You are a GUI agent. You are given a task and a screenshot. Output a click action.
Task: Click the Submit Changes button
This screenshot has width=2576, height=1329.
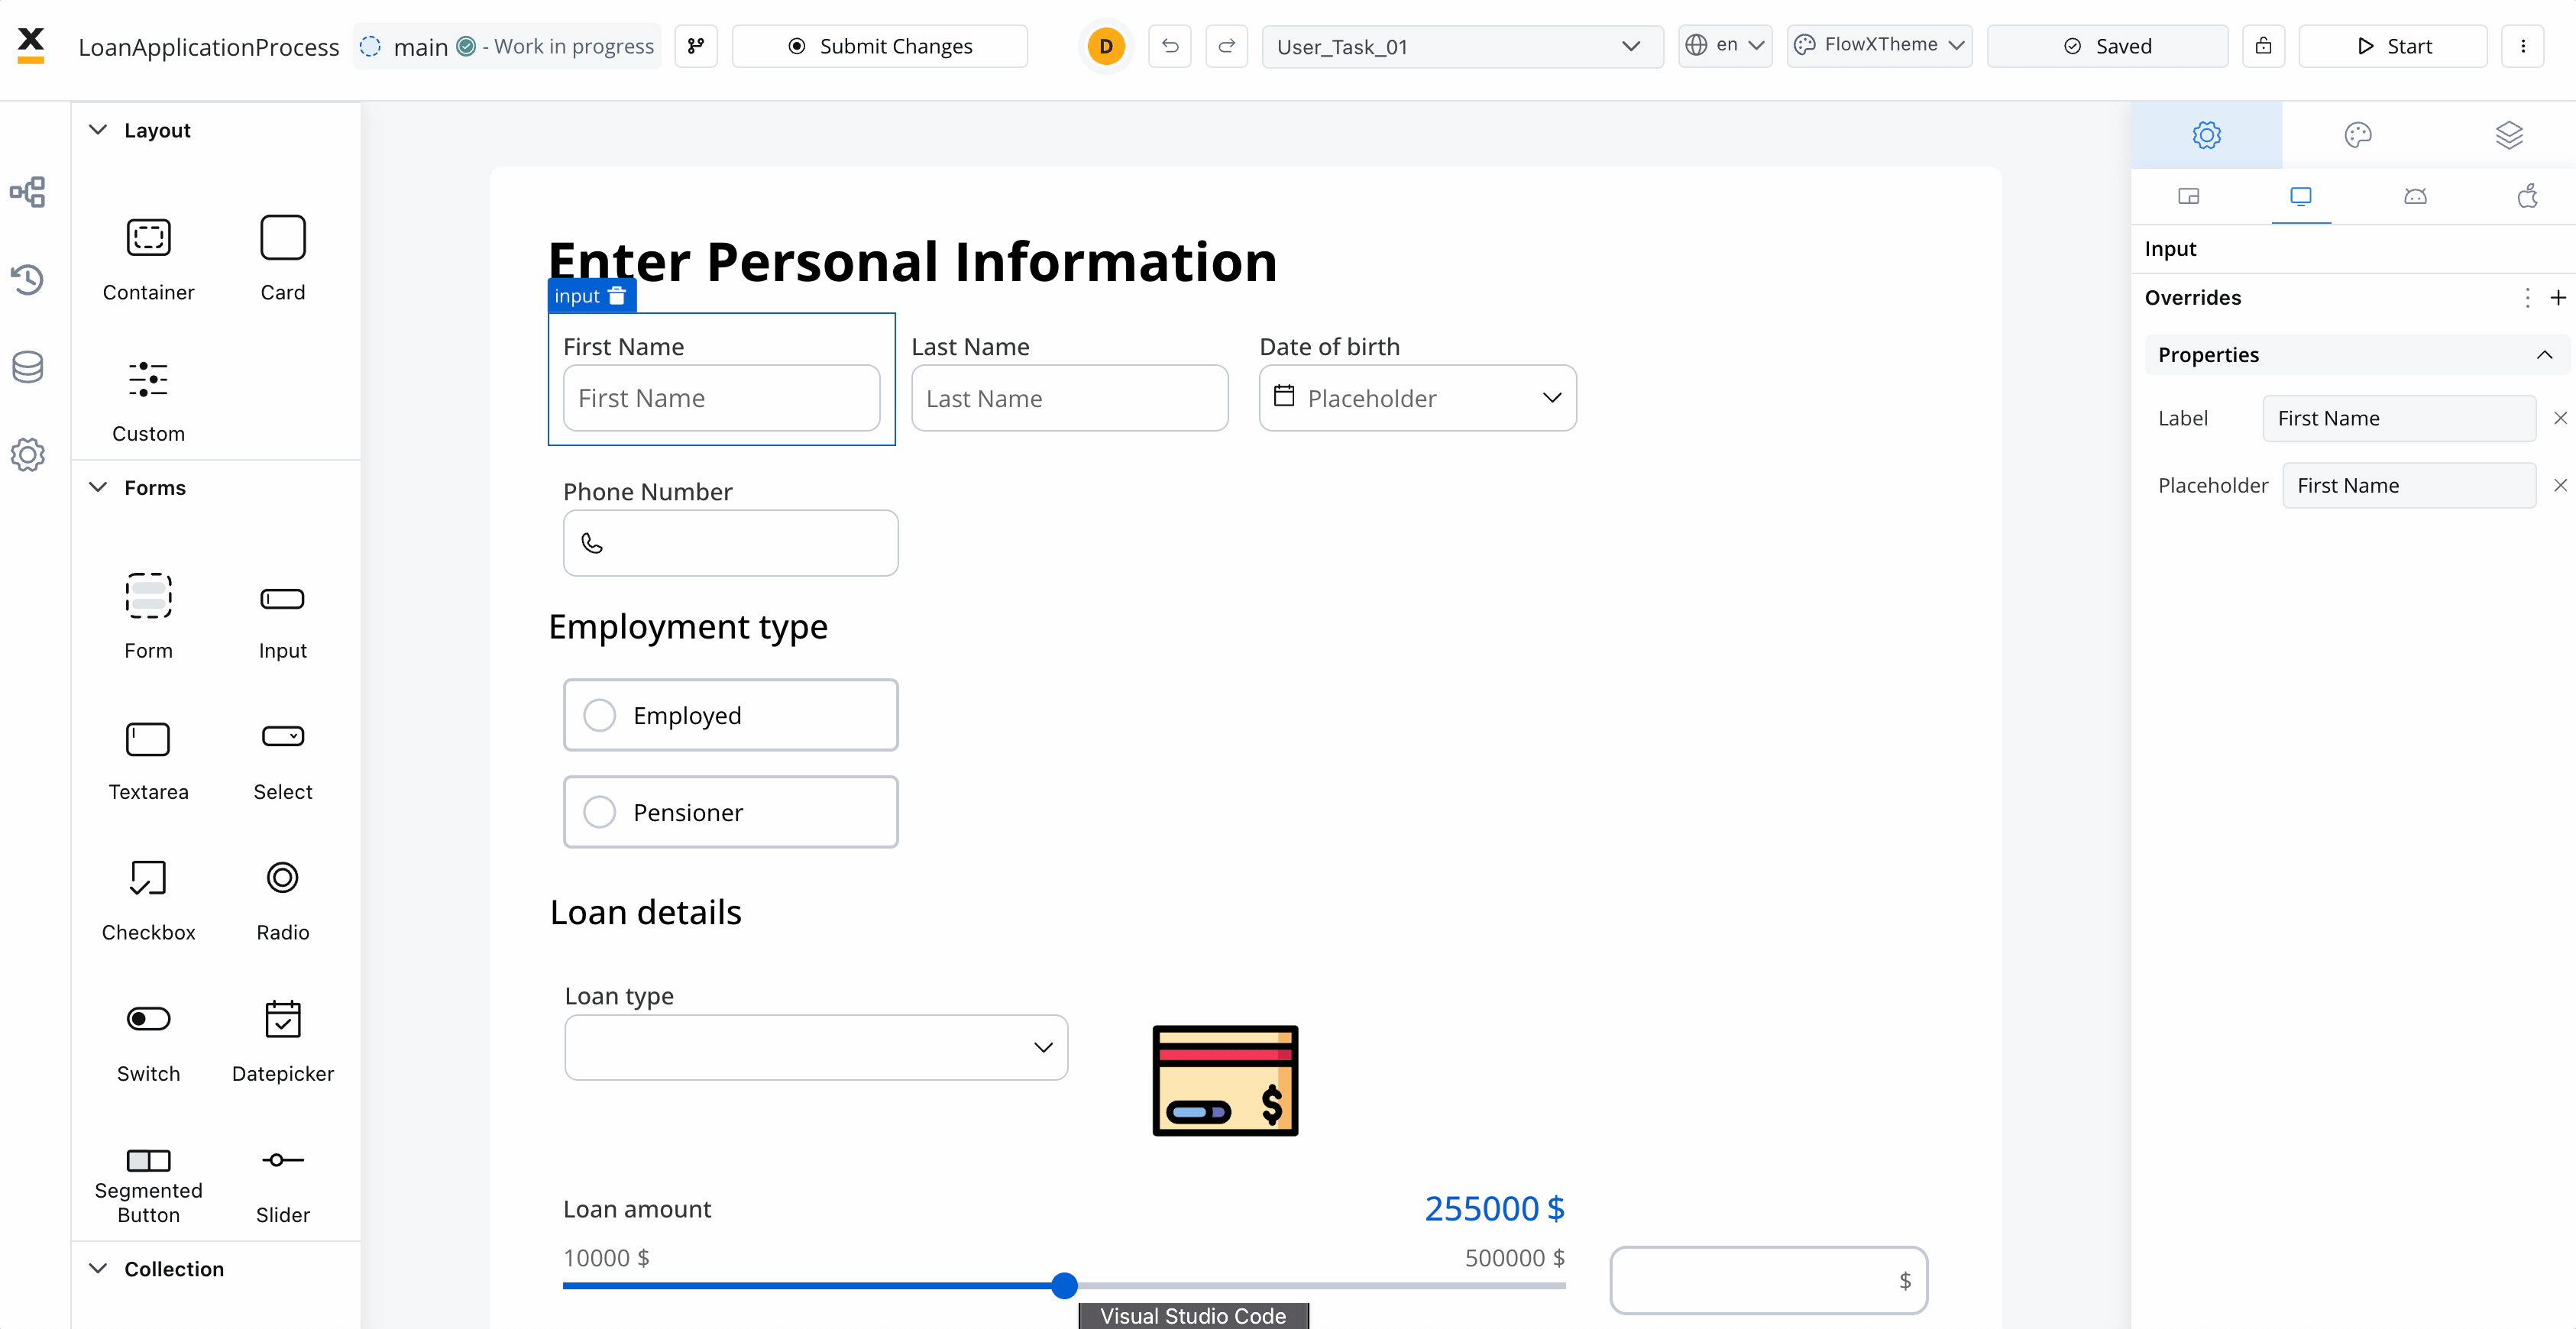pos(880,46)
